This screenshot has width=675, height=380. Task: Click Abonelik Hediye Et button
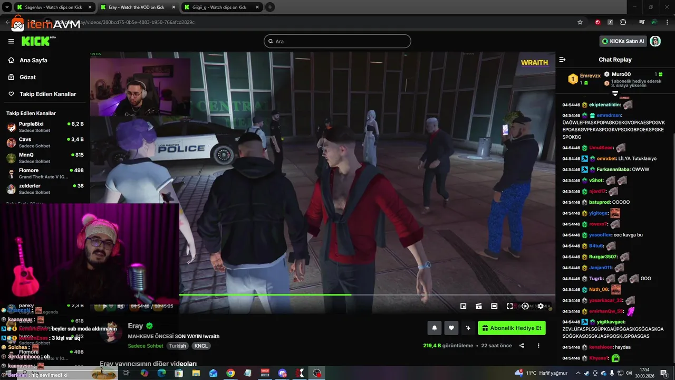(512, 328)
